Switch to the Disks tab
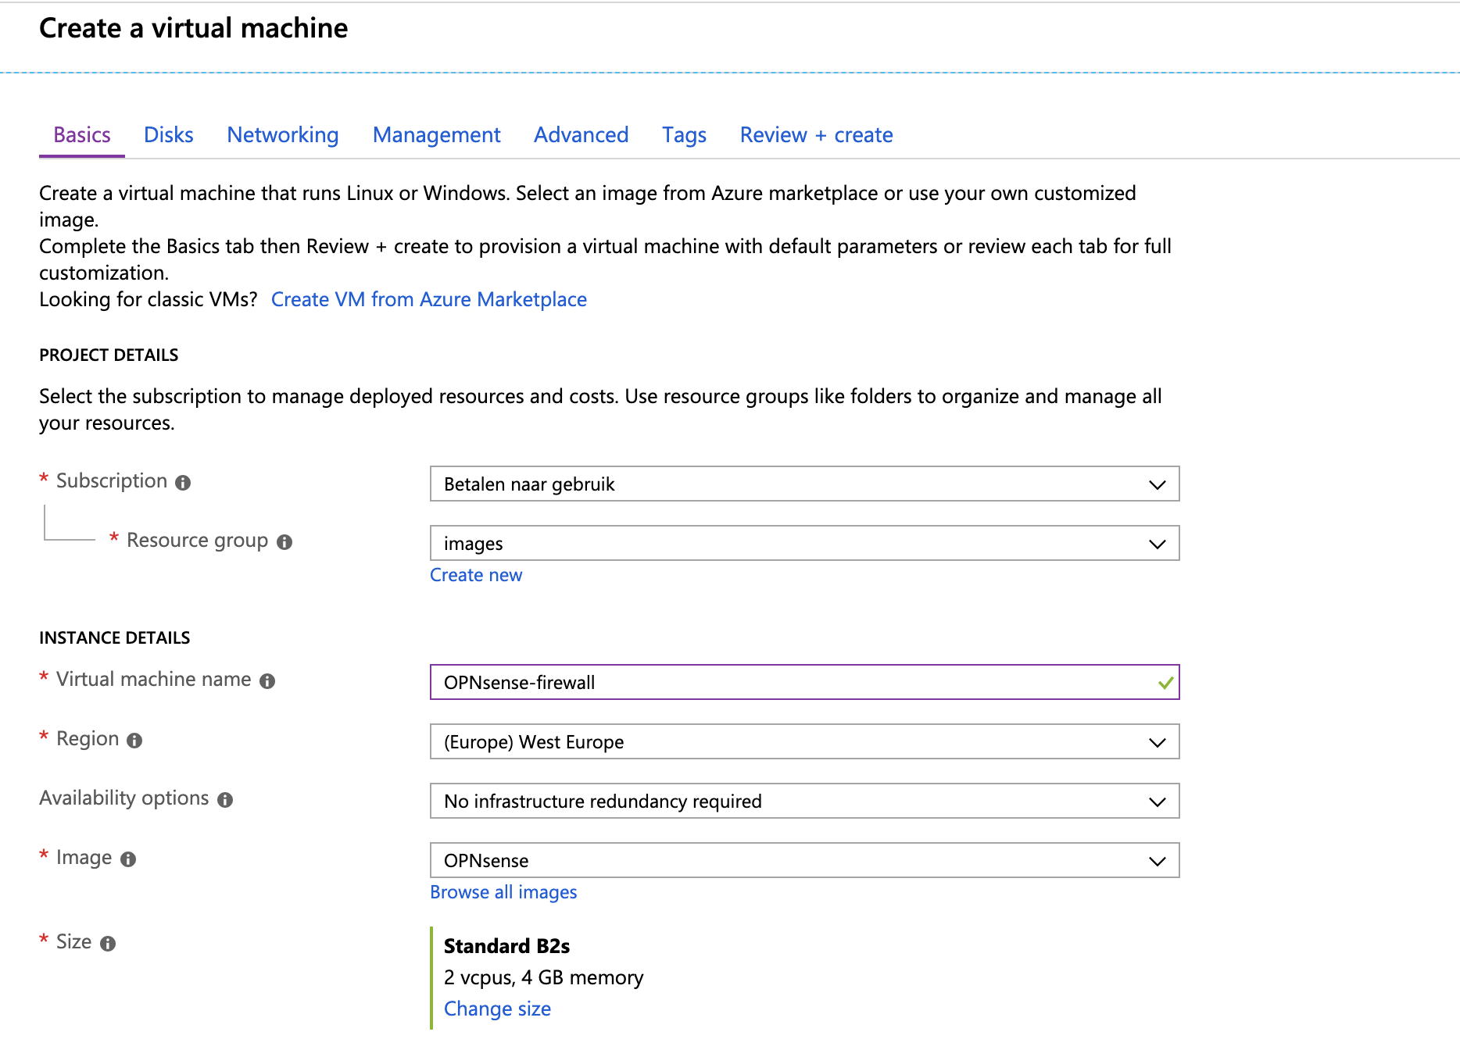 [168, 135]
